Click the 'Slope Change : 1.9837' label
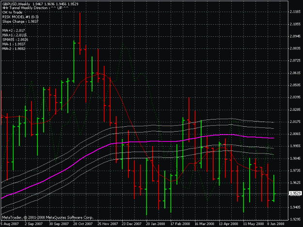 coord(20,21)
